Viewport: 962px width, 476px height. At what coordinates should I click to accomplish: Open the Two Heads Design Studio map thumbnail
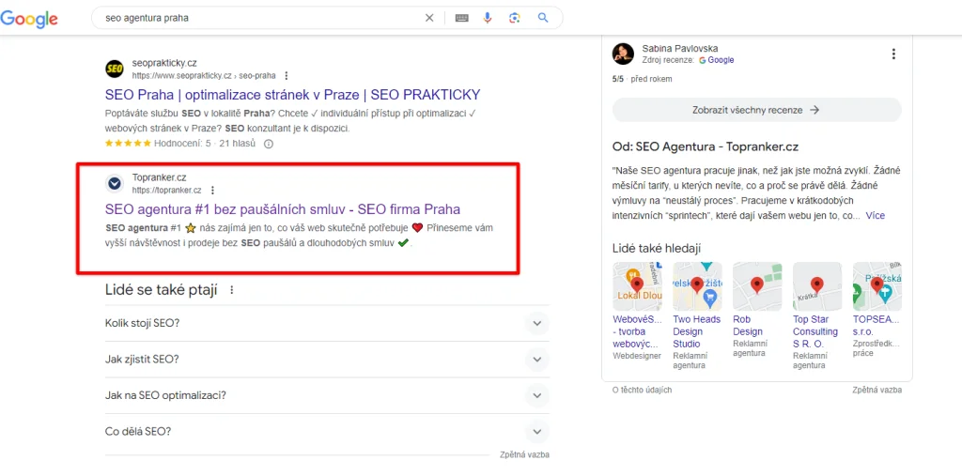coord(698,286)
